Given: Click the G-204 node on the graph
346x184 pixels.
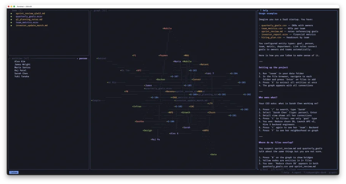Looking at the screenshot, I should pyautogui.click(x=233, y=73).
